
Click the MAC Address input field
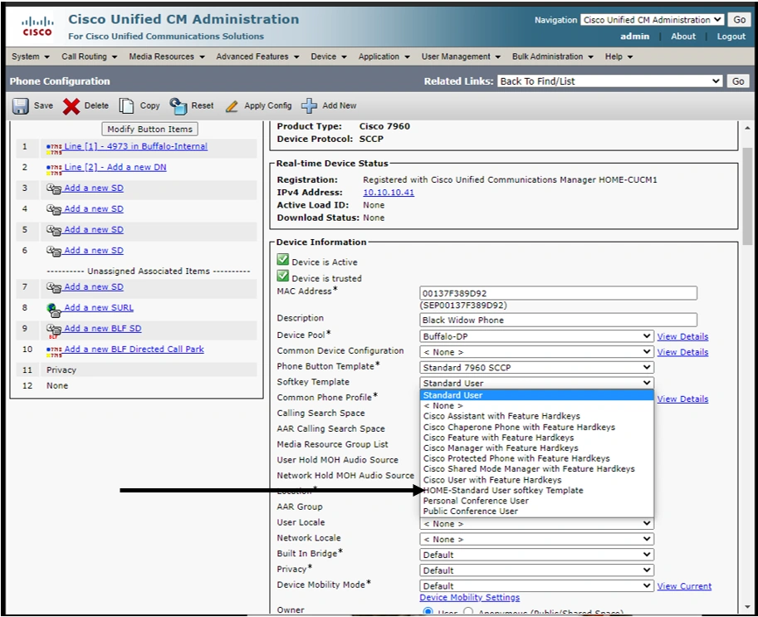559,293
